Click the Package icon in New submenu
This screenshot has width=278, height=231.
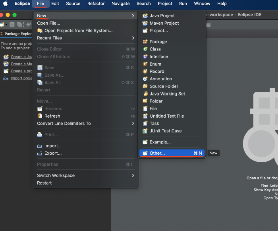pyautogui.click(x=145, y=42)
